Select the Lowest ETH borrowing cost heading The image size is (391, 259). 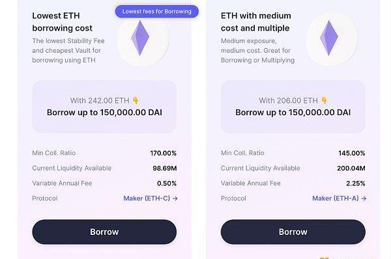tap(63, 22)
